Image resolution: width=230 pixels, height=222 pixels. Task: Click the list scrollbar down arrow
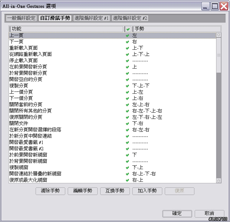(x=219, y=181)
